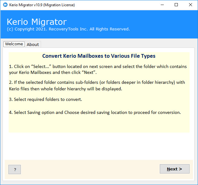Click step 1 text about the Select button
This screenshot has height=185, width=198.
tap(98, 70)
